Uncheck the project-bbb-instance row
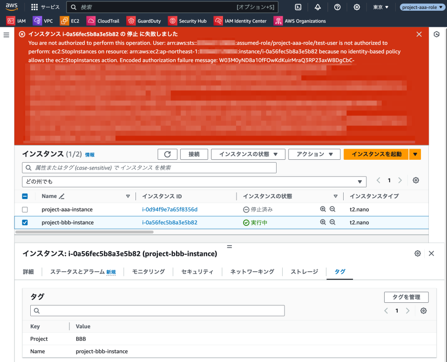This screenshot has width=447, height=362. (x=25, y=222)
